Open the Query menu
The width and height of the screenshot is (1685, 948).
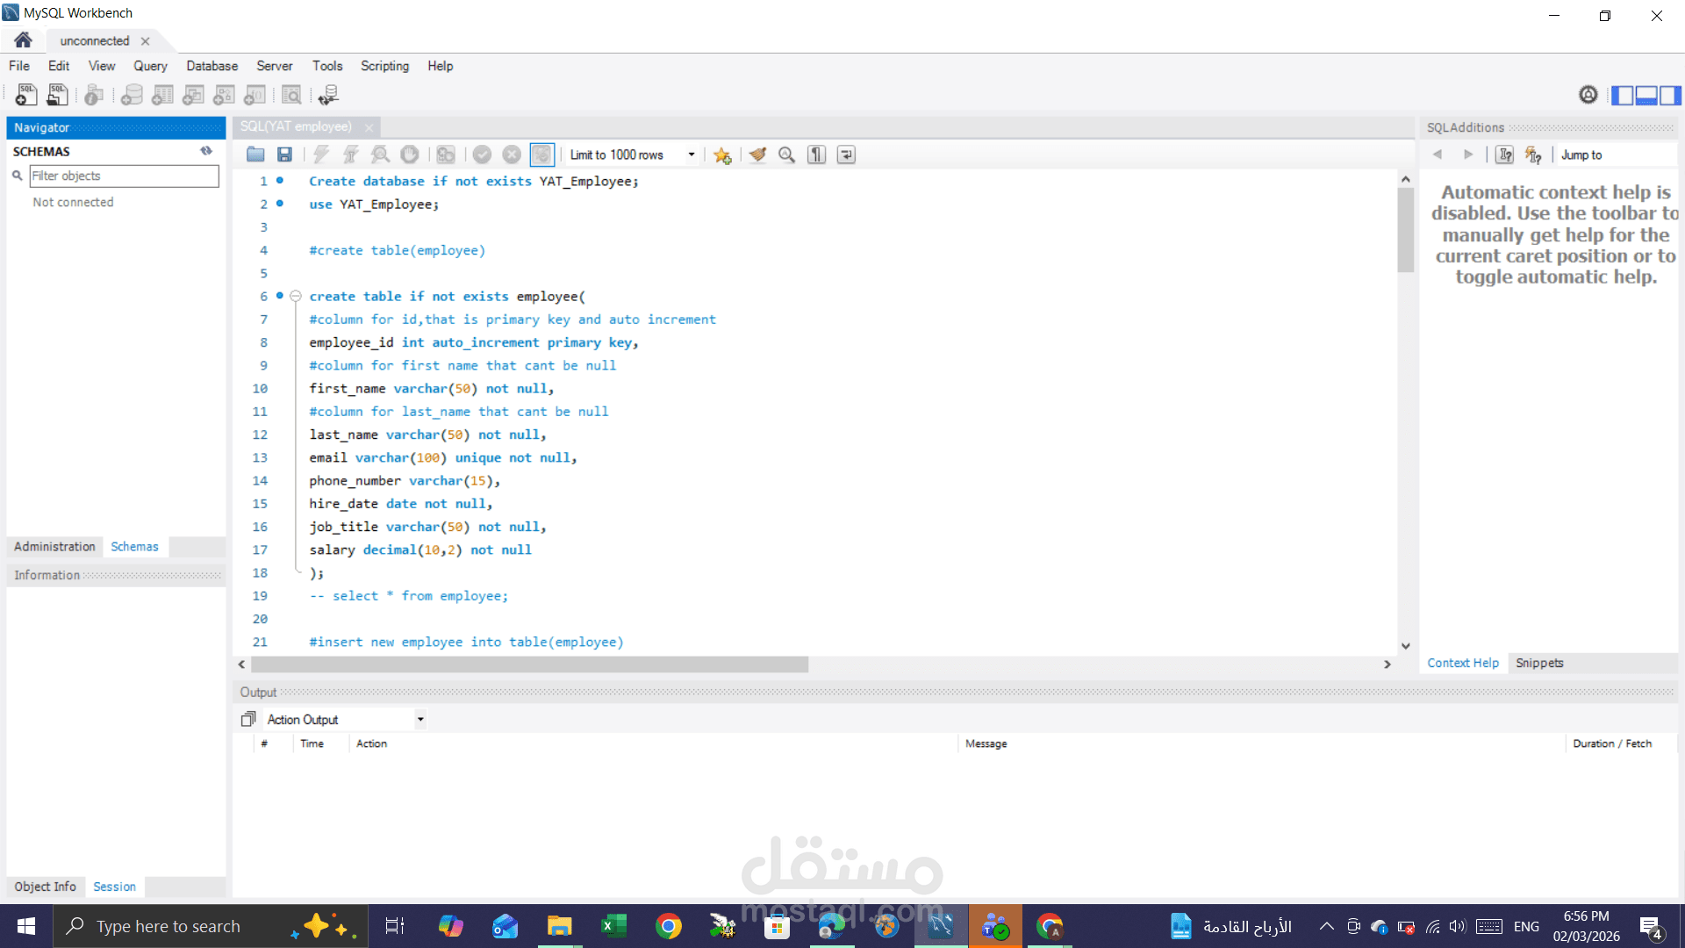click(150, 66)
